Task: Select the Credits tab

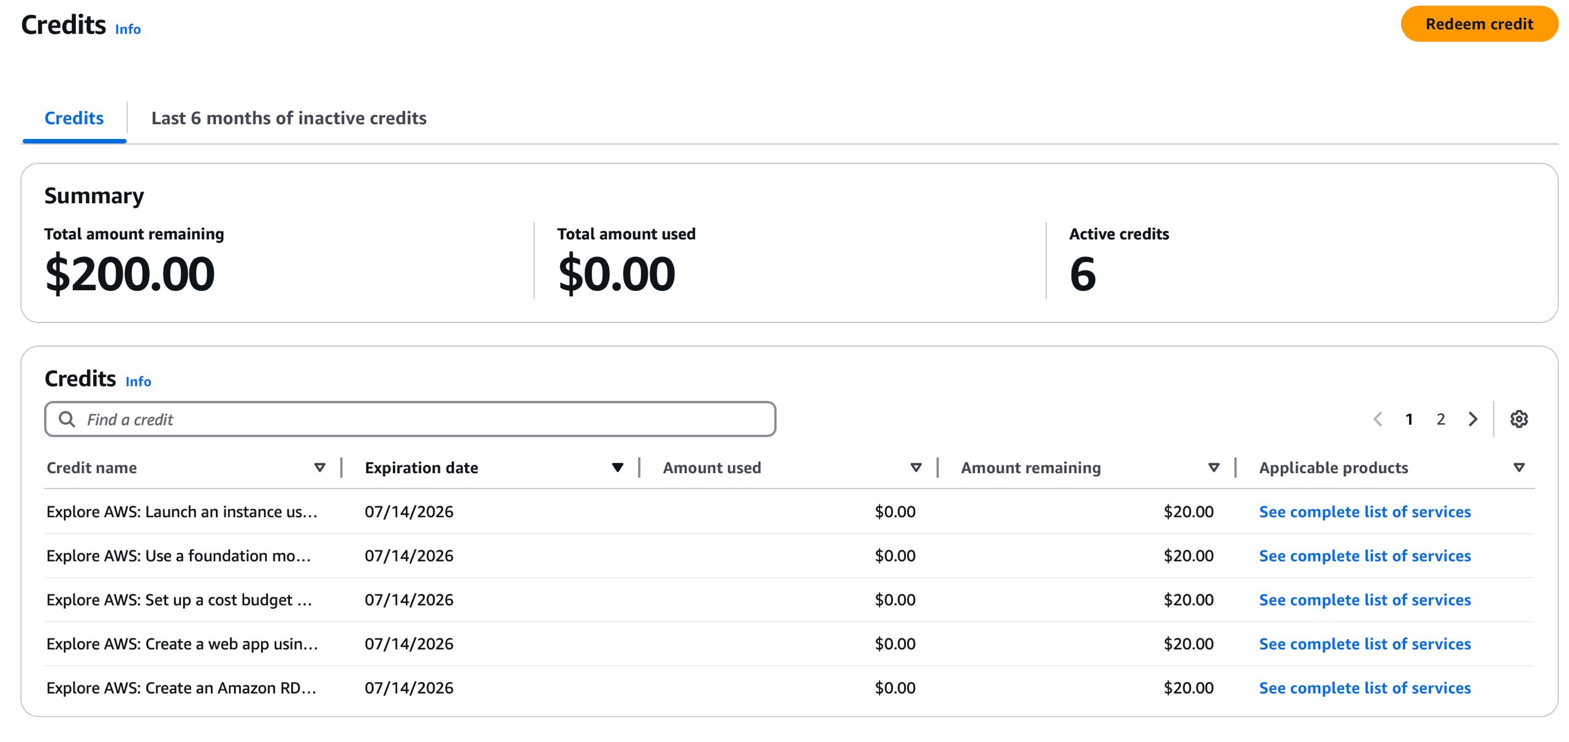Action: click(74, 118)
